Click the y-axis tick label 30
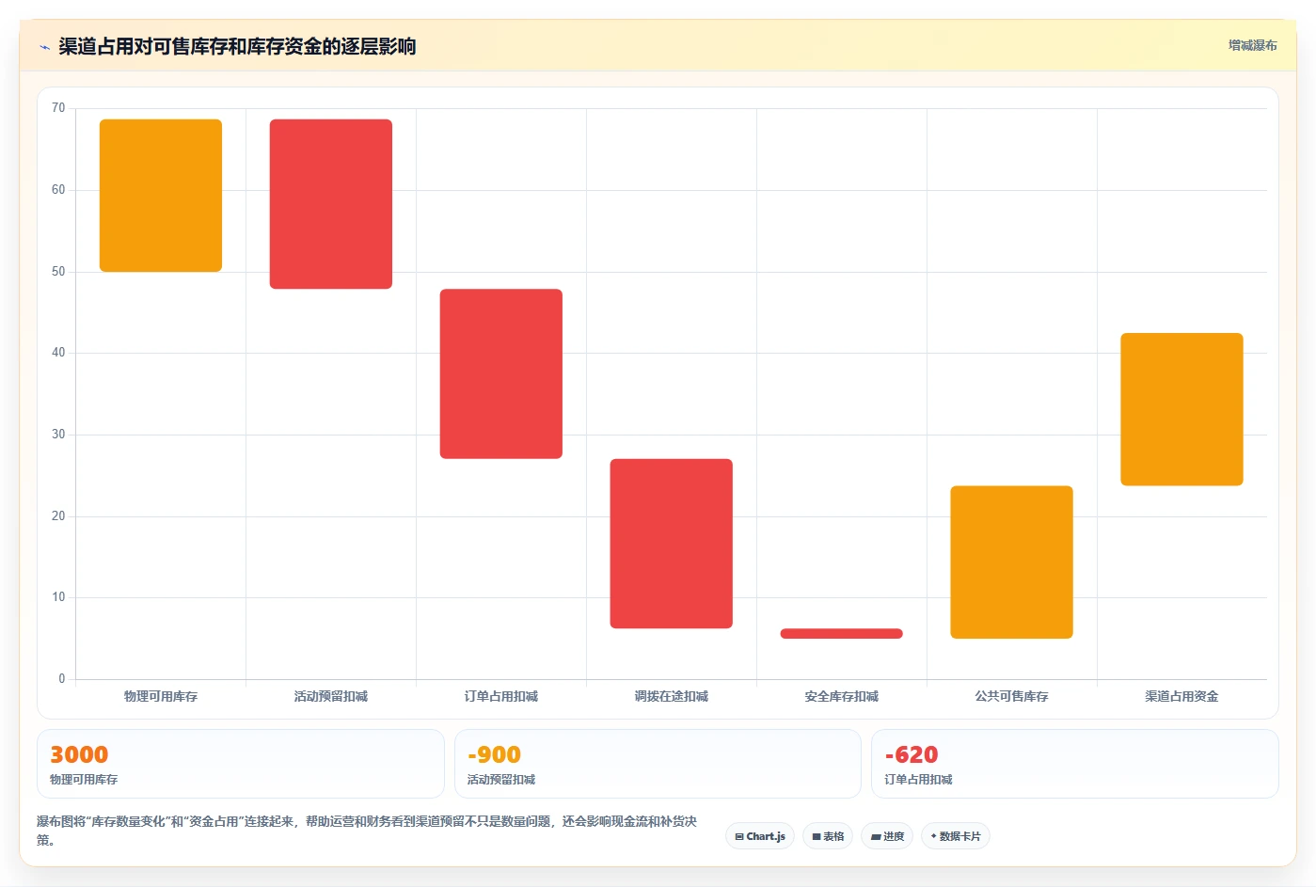This screenshot has height=887, width=1316. [58, 435]
